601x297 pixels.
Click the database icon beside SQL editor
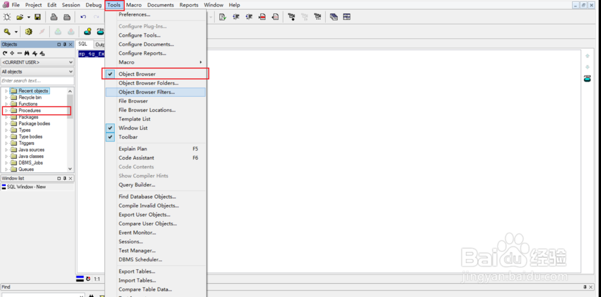(x=587, y=79)
